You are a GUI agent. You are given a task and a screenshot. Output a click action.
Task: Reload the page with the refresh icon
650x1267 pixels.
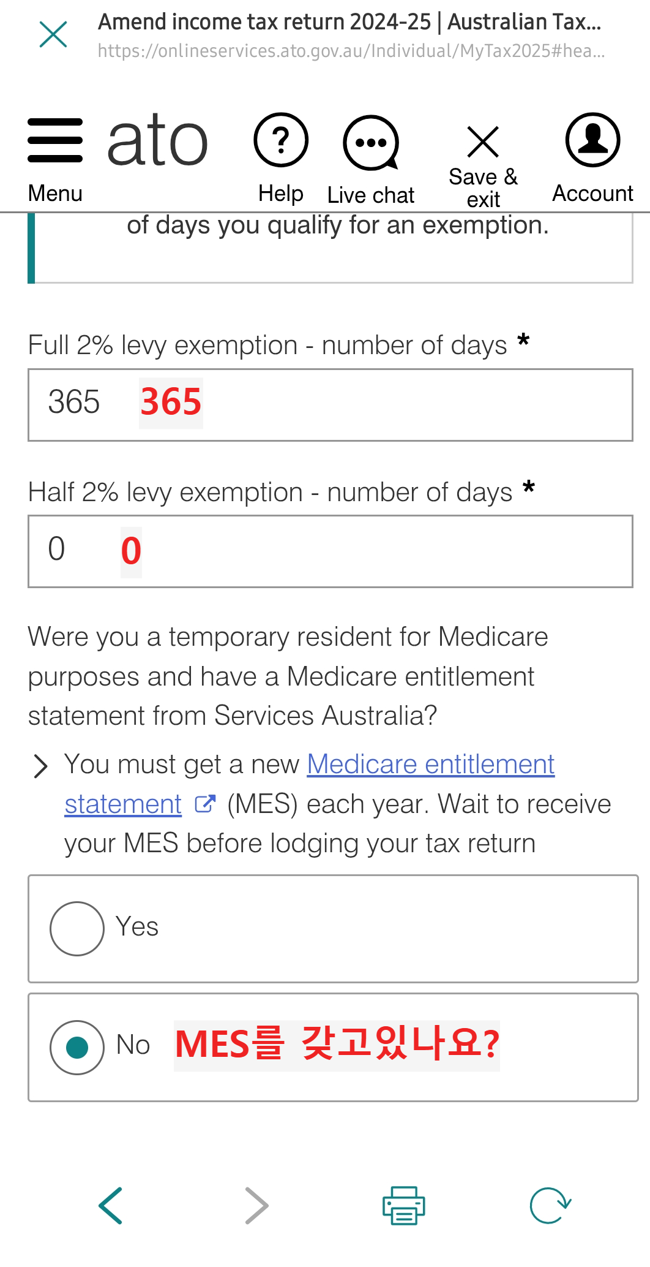coord(550,1206)
